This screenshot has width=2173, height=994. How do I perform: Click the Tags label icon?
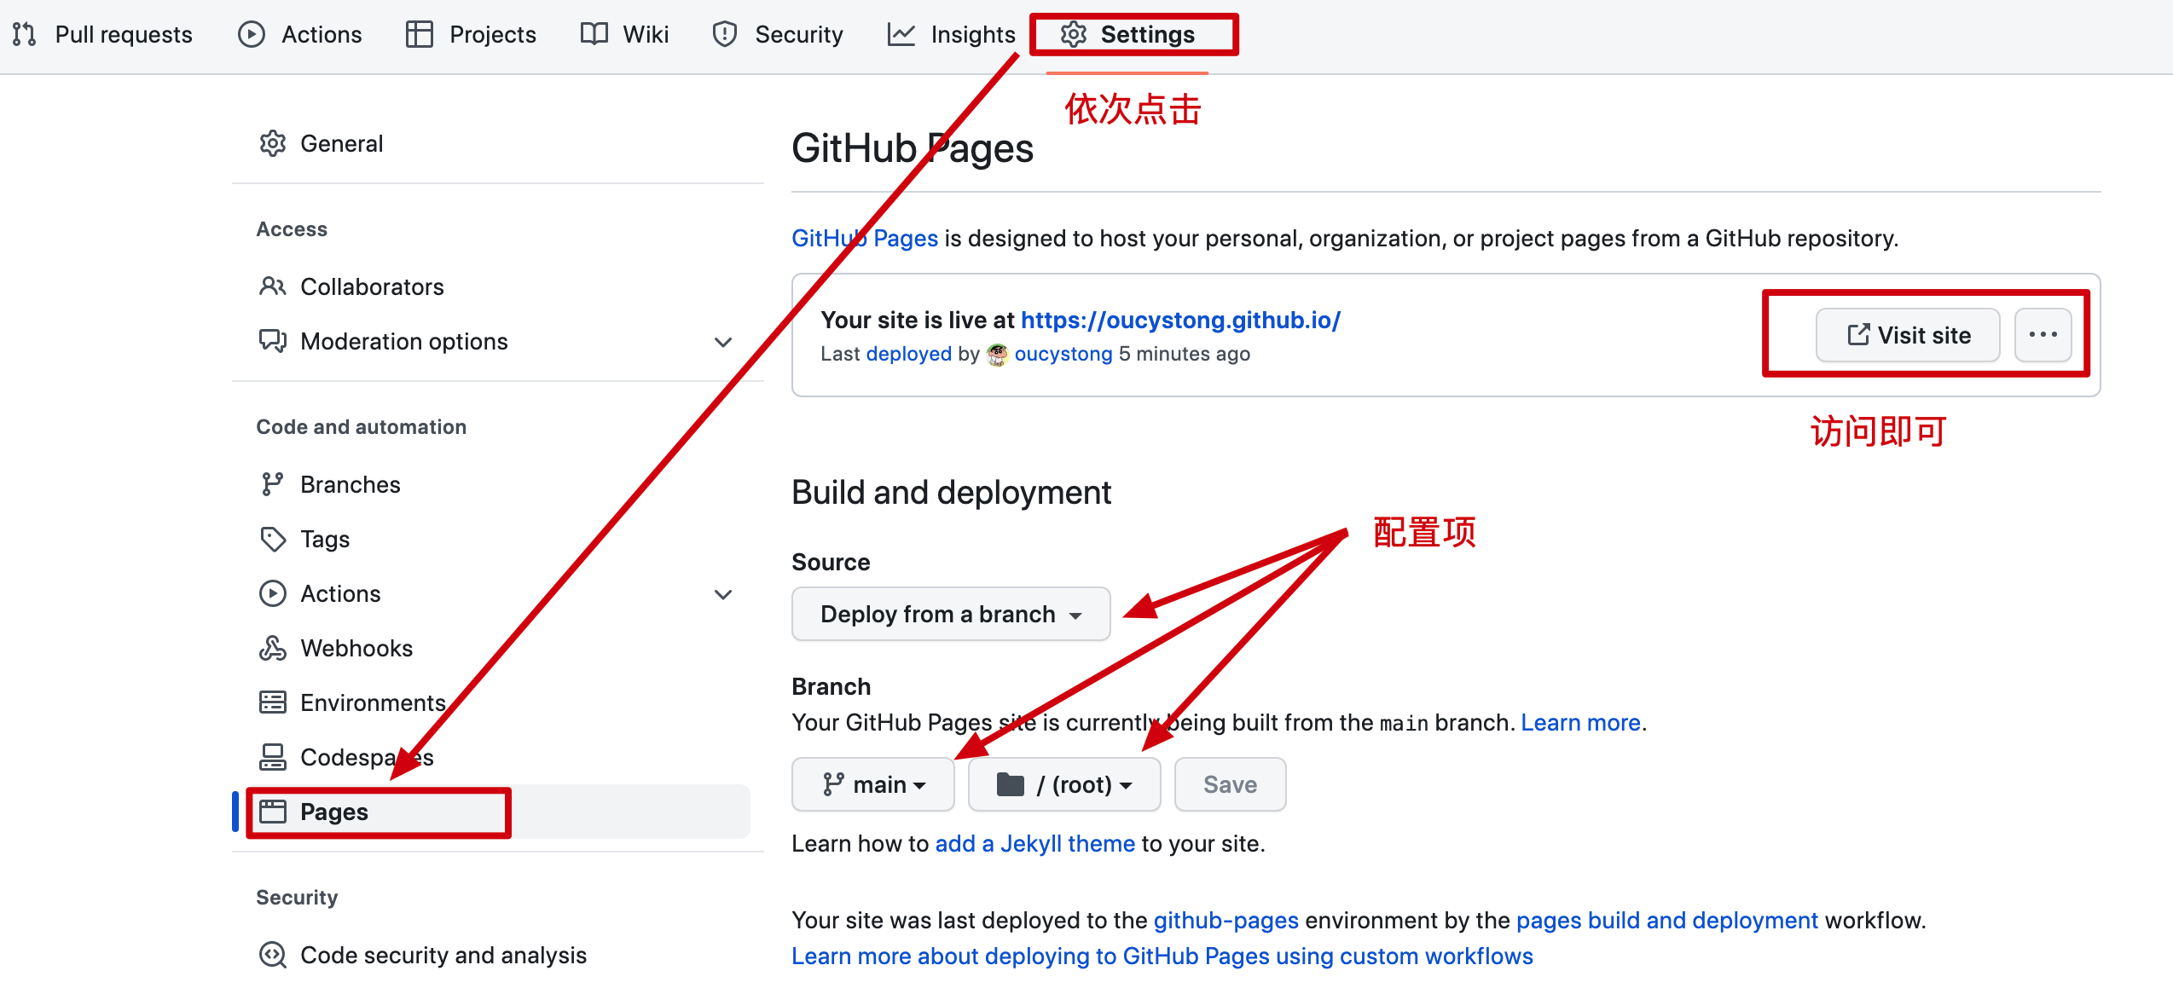pos(272,539)
